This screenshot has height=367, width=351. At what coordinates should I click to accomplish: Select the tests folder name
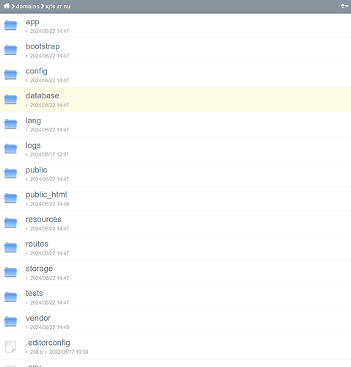point(35,293)
